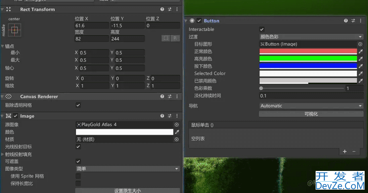Expand the anchors (锚点) section
This screenshot has width=368, height=193.
pos(3,46)
